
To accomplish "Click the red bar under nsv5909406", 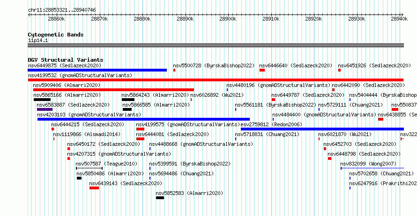I will tap(113, 90).
